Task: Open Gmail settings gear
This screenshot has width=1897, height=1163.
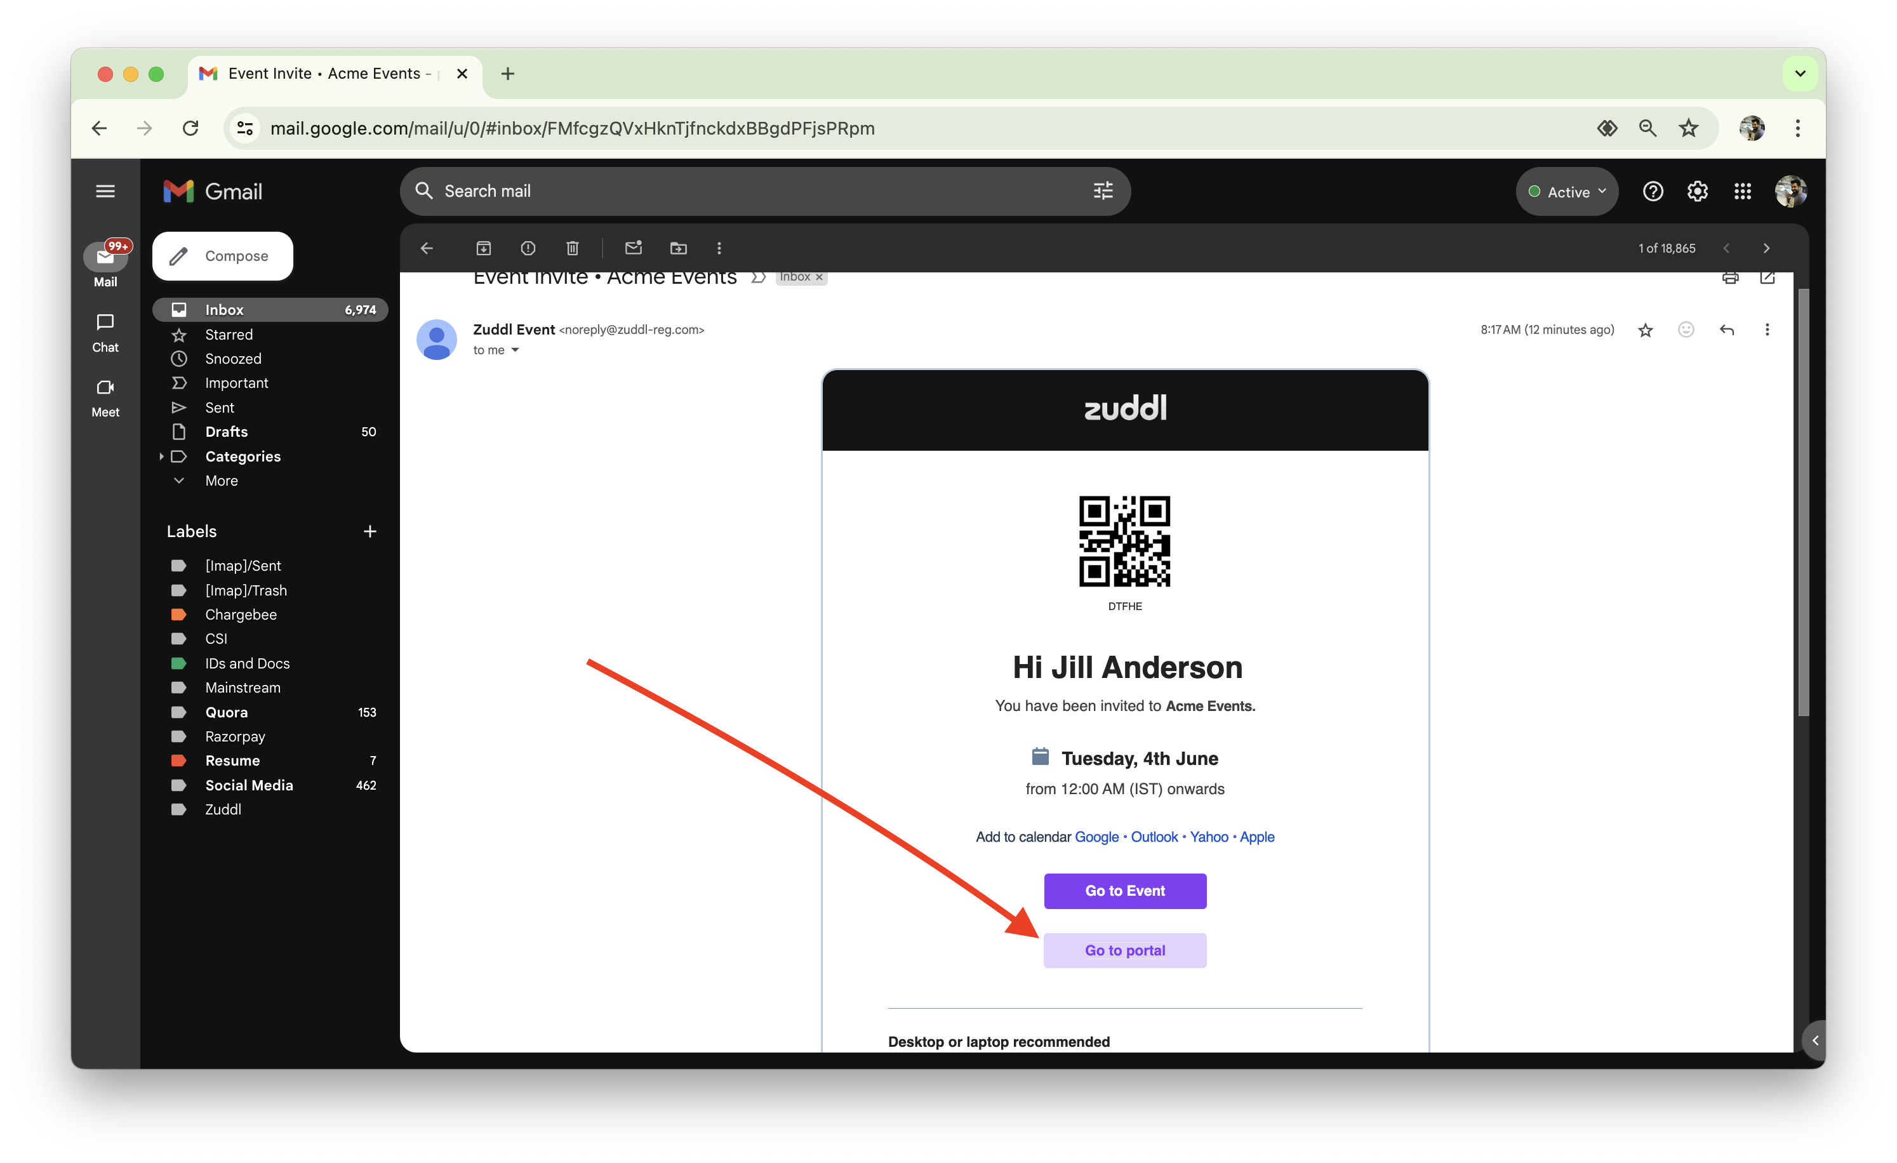Action: coord(1697,191)
